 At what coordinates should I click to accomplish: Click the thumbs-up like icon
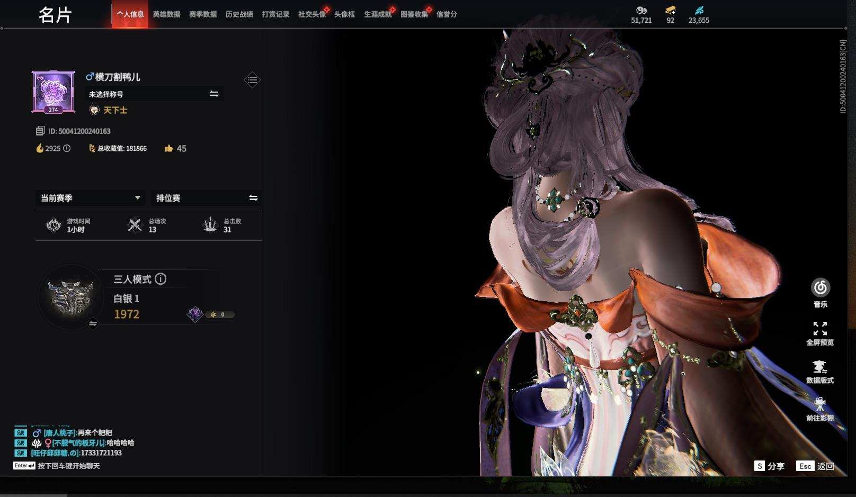pyautogui.click(x=168, y=148)
